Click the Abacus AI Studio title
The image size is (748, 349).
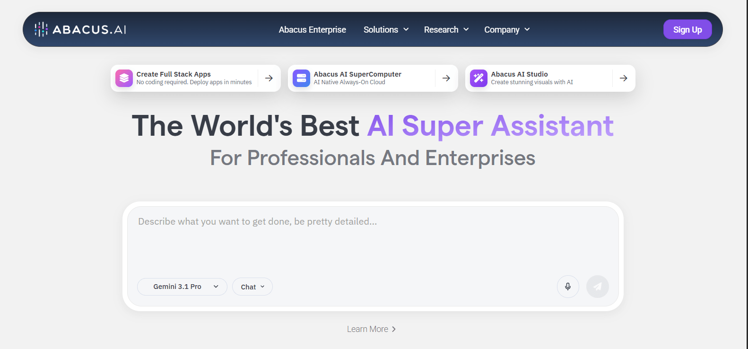coord(519,74)
